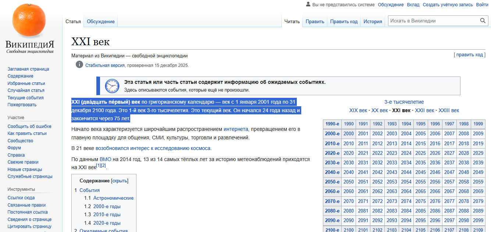Open year 2025 in the table
The image size is (491, 232).
(x=421, y=153)
